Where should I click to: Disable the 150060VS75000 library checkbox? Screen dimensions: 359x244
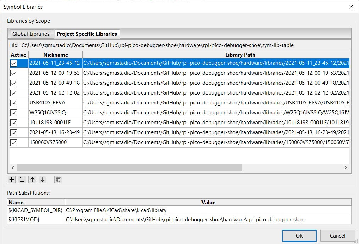(x=14, y=142)
